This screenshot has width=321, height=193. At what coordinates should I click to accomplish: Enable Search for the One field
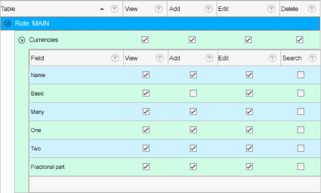[301, 130]
